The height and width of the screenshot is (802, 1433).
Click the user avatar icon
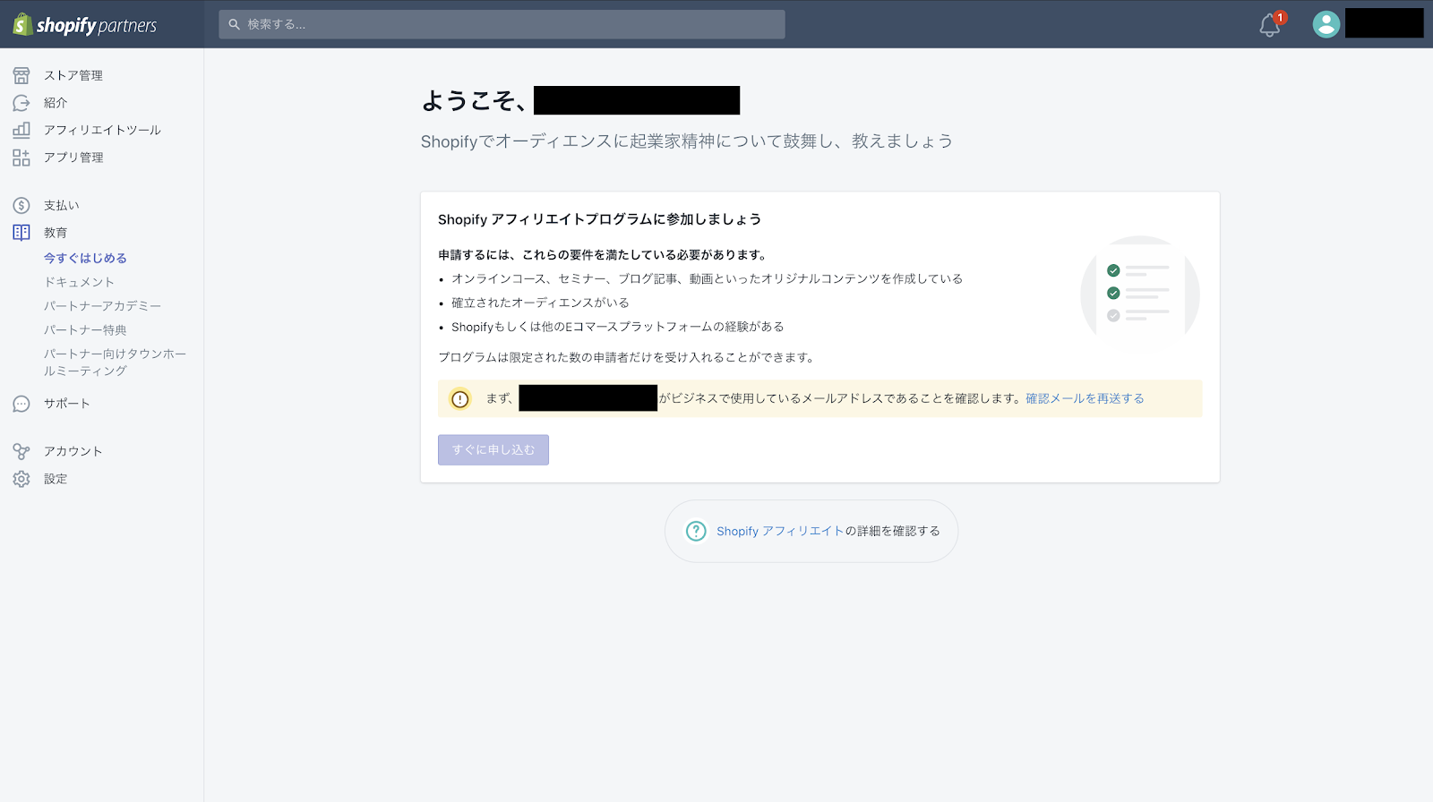tap(1326, 24)
